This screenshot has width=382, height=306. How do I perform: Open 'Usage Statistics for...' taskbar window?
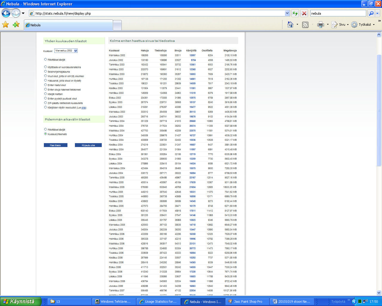click(x=158, y=302)
